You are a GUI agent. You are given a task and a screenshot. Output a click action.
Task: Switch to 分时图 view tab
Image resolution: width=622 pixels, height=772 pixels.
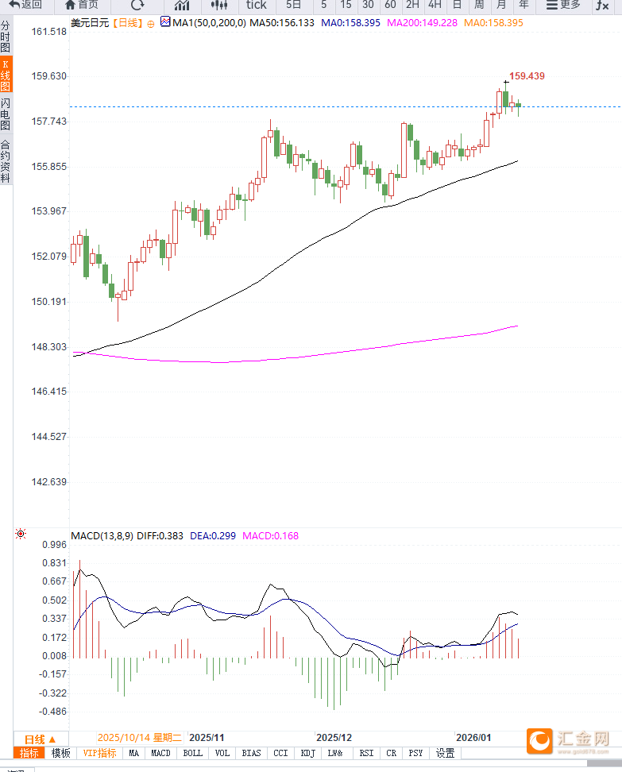[x=6, y=37]
